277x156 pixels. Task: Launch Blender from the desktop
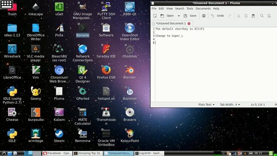pos(130,72)
